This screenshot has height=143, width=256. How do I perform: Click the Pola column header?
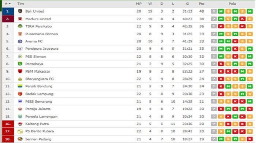(x=232, y=3)
